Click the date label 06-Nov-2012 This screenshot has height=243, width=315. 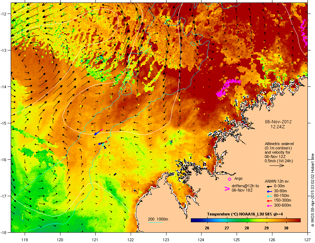pyautogui.click(x=278, y=122)
